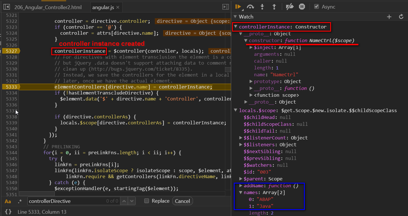Toggle the file navigator sidebar icon
This screenshot has height=216, width=408.
pos(6,7)
